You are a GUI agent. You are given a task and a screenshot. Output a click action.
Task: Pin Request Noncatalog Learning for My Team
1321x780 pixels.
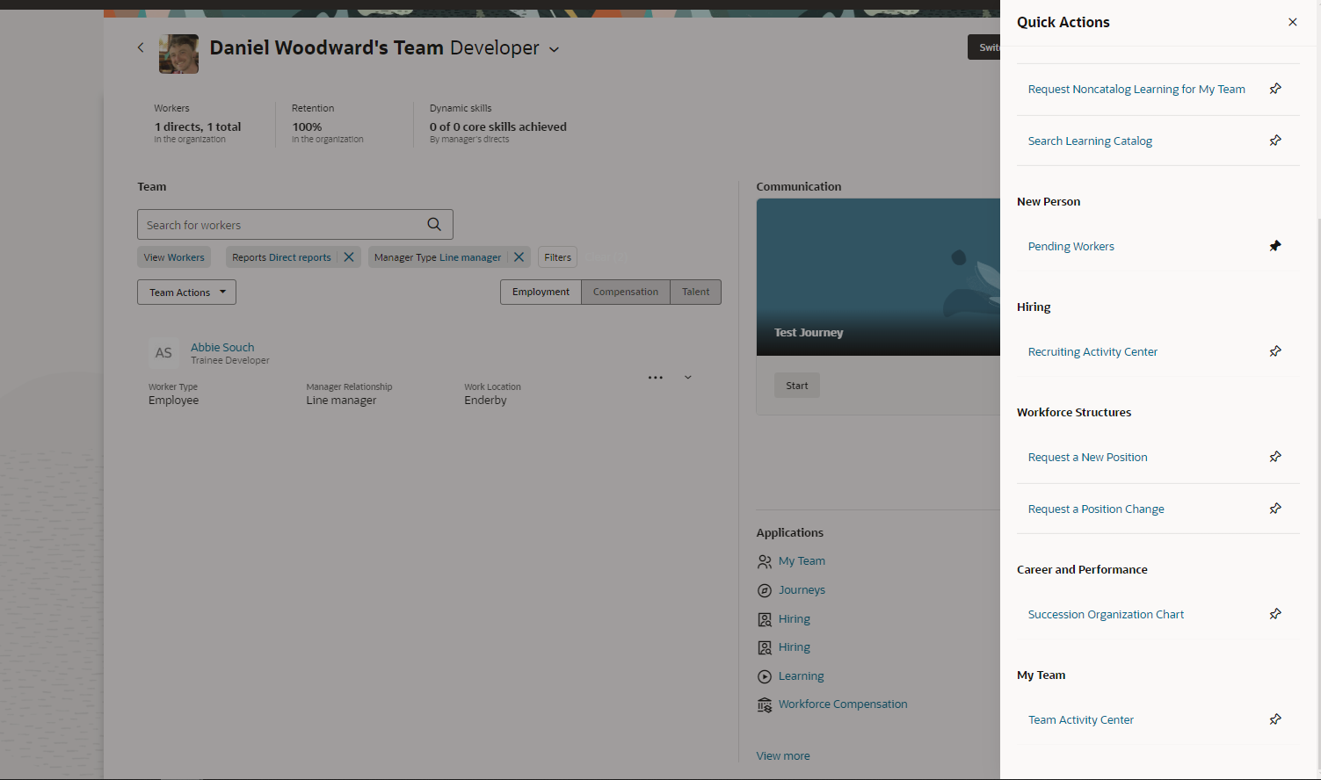click(x=1275, y=89)
